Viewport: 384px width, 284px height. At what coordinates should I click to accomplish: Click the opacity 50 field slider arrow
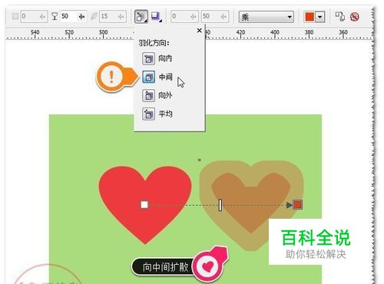point(82,17)
